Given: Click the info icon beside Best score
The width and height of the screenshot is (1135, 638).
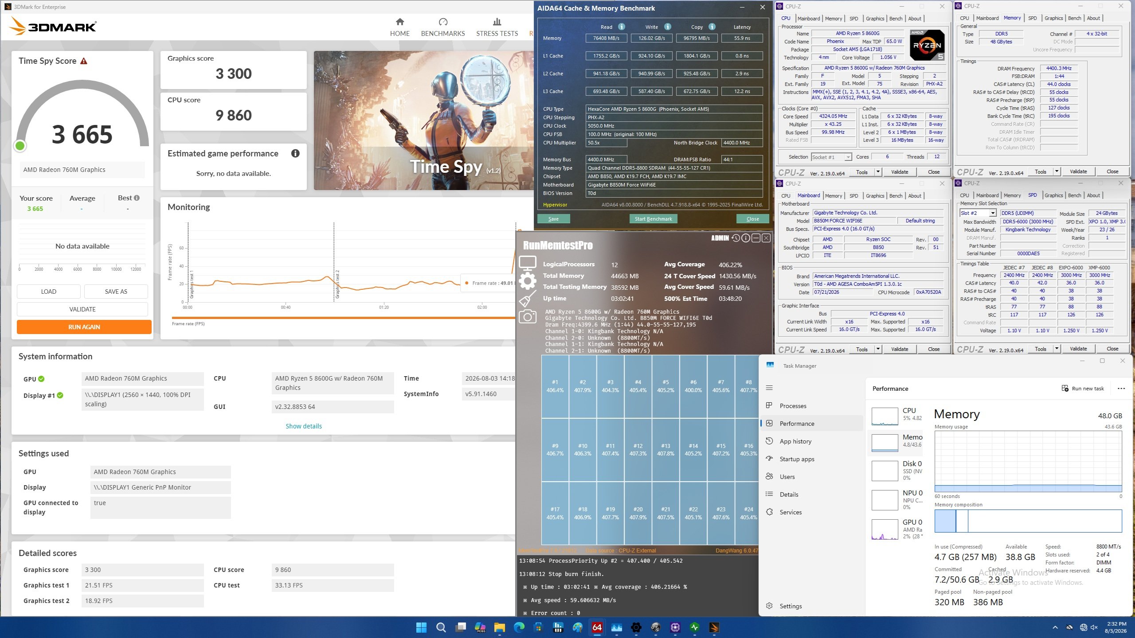Looking at the screenshot, I should (x=137, y=198).
